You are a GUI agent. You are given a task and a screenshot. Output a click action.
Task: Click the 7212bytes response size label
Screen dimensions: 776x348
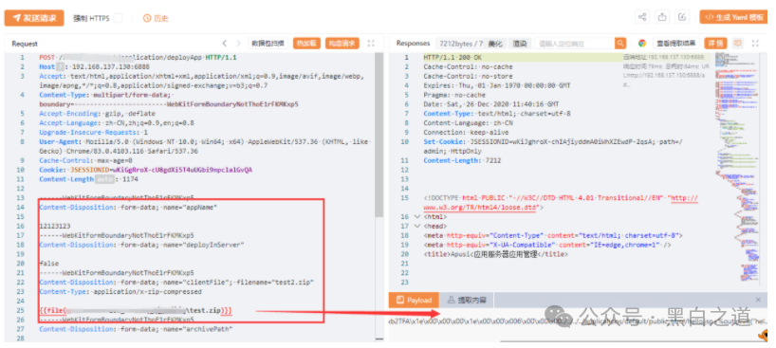tap(460, 44)
